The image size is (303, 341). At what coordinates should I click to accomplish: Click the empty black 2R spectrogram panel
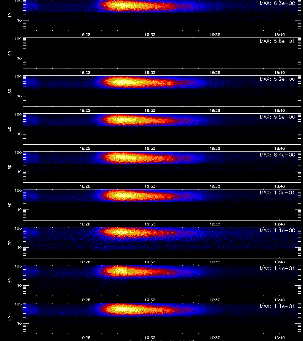162,53
